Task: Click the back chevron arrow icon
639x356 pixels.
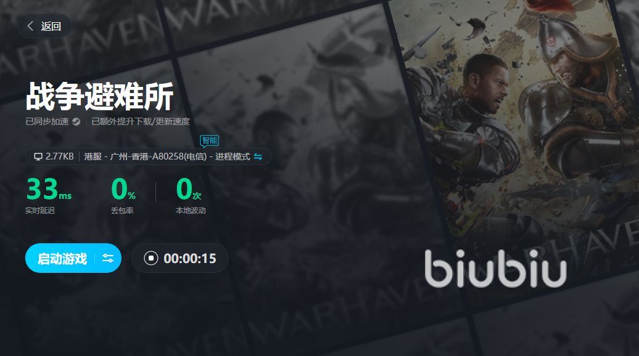Action: point(30,26)
